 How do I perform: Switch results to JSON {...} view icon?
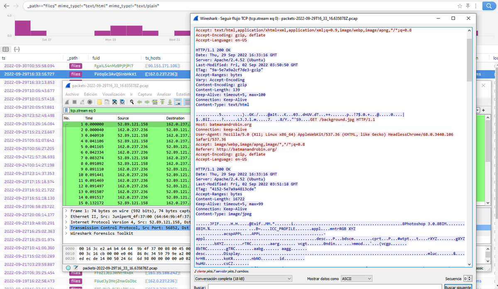17,49
